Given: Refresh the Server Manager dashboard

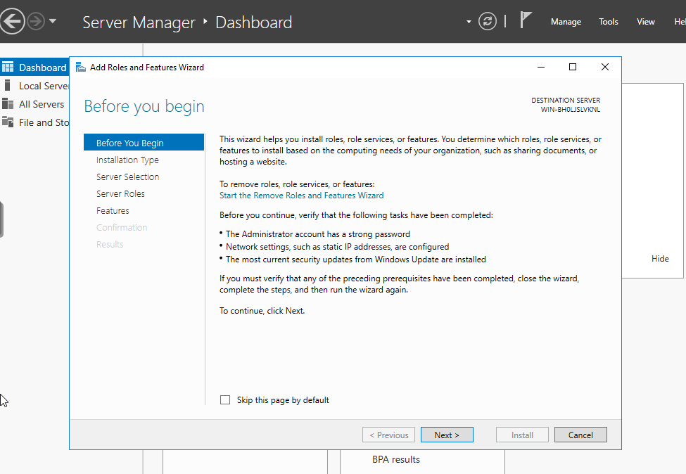Looking at the screenshot, I should 488,21.
